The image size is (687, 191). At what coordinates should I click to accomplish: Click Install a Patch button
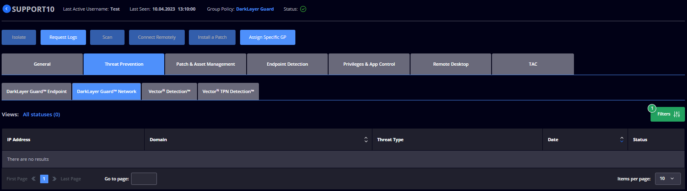tap(212, 37)
